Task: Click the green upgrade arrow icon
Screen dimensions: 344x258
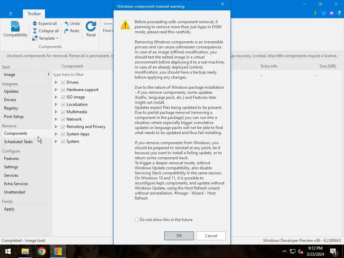Action: pyautogui.click(x=315, y=13)
